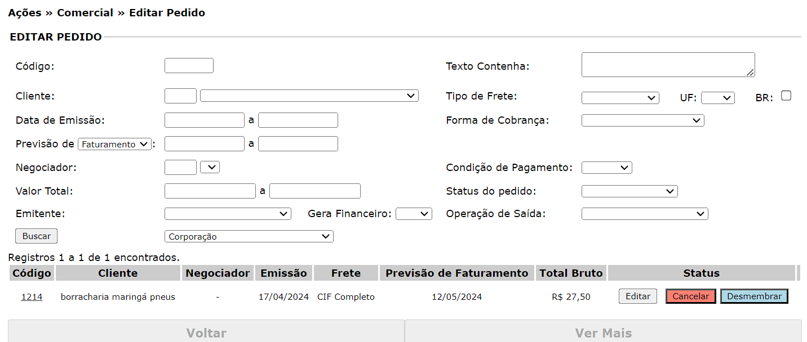This screenshot has height=342, width=807.
Task: Click the Voltar button
Action: (x=206, y=332)
